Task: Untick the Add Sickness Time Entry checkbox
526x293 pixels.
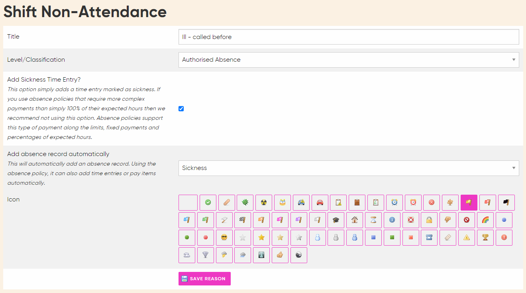Action: pos(181,109)
